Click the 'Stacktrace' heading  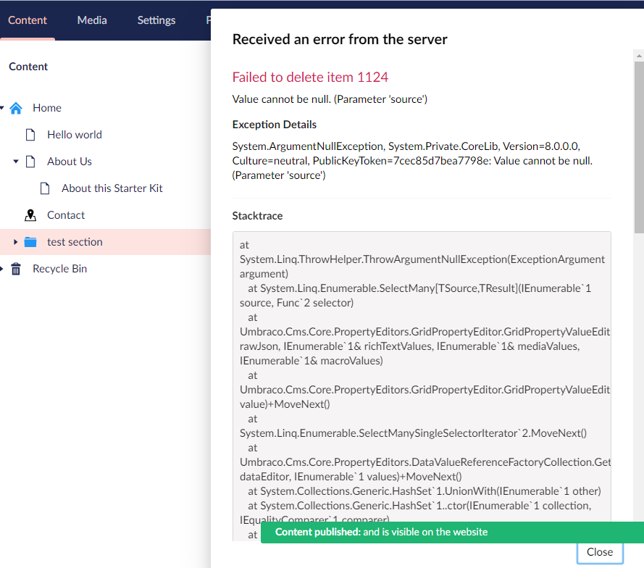coord(257,216)
